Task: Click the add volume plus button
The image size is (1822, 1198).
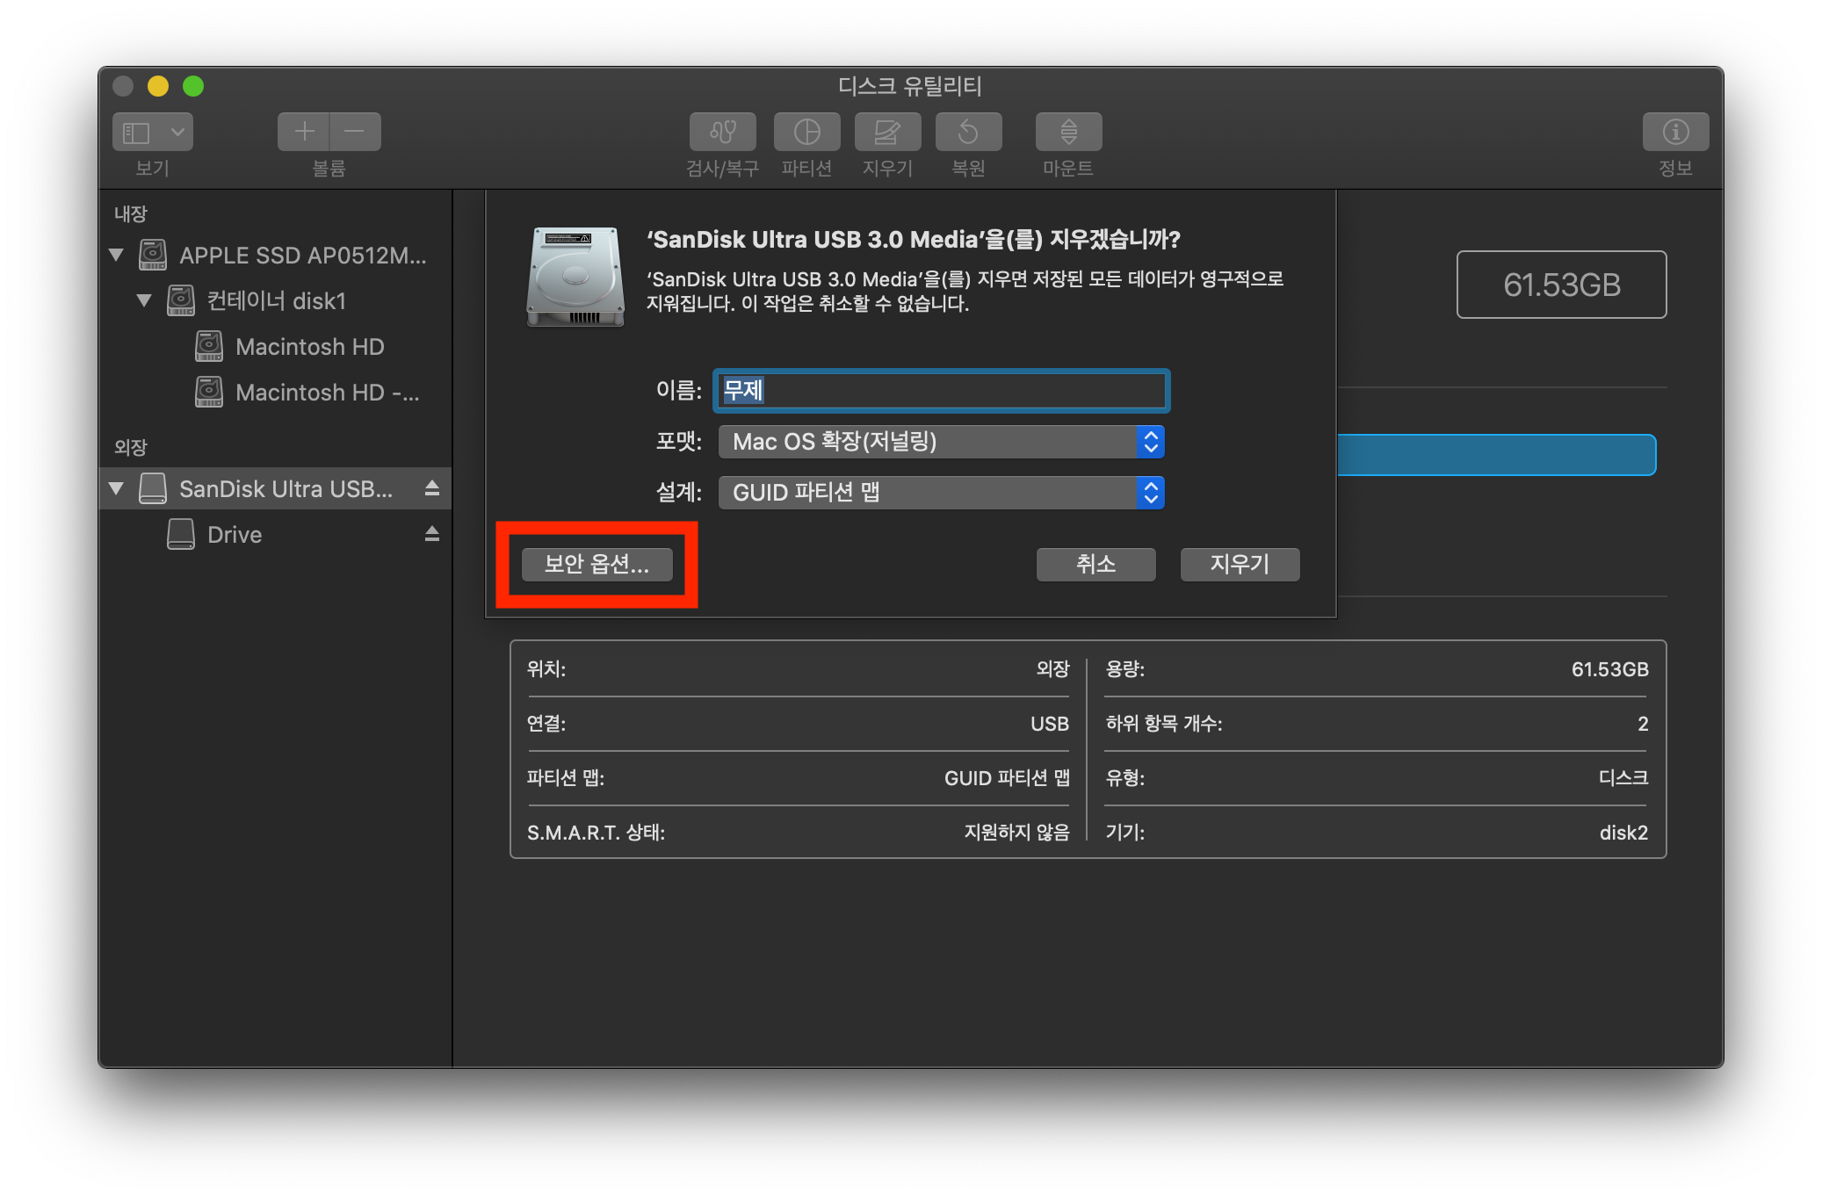Action: pyautogui.click(x=304, y=132)
